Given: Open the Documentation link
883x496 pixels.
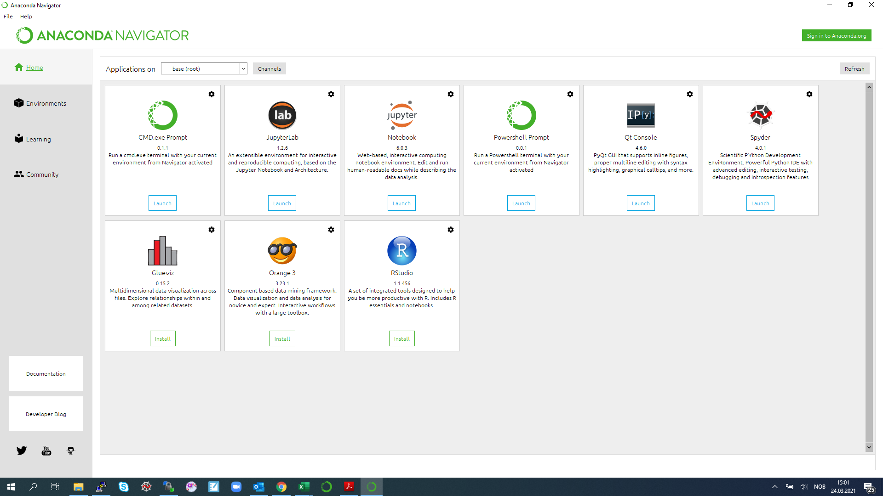Looking at the screenshot, I should pos(46,373).
